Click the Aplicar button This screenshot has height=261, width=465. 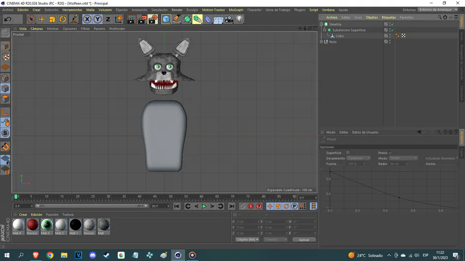(x=304, y=240)
